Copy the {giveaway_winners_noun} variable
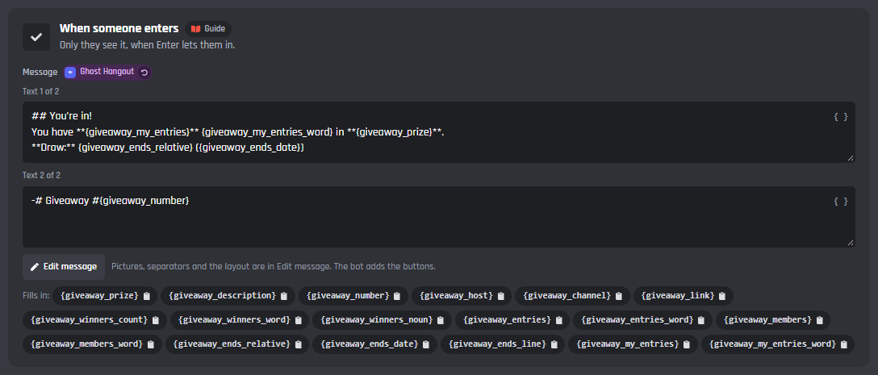878x375 pixels. click(x=382, y=319)
